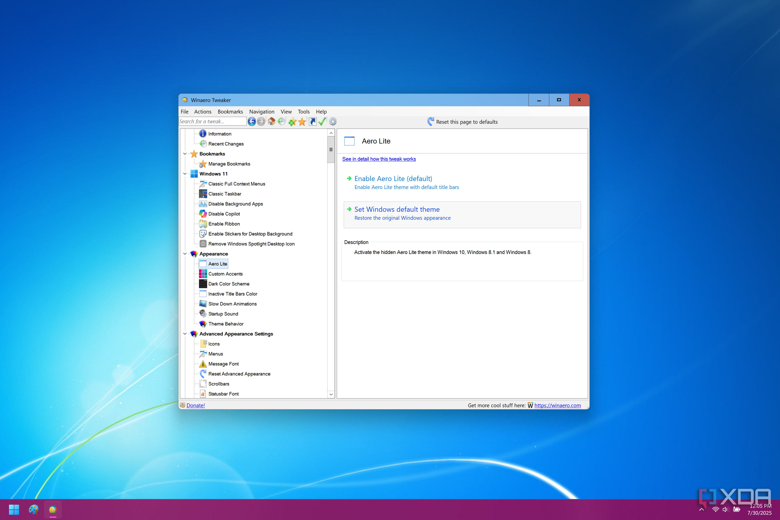Viewport: 780px width, 520px height.
Task: Collapse the Appearance tree section
Action: pos(185,254)
